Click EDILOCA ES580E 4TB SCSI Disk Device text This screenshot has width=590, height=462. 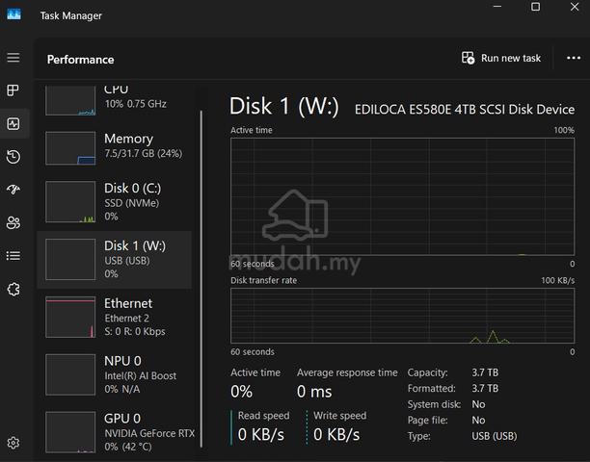[x=465, y=110]
